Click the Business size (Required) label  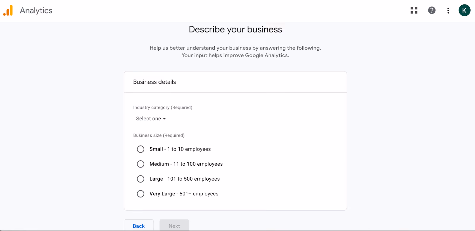pos(159,135)
